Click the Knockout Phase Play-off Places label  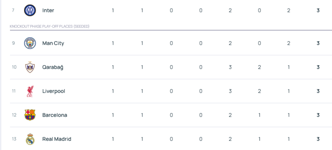(49, 26)
